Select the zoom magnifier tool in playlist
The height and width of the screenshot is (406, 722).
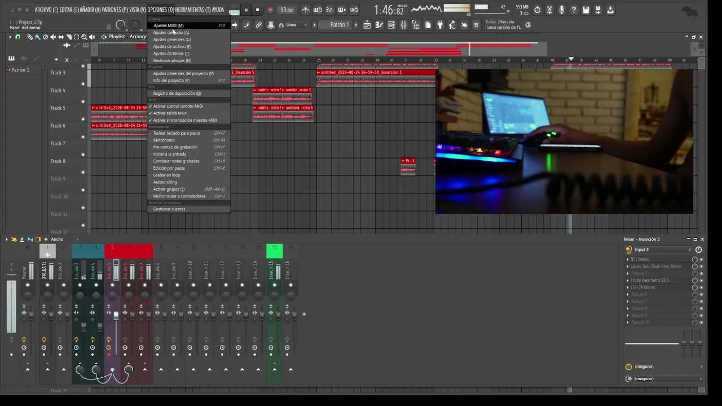[84, 37]
